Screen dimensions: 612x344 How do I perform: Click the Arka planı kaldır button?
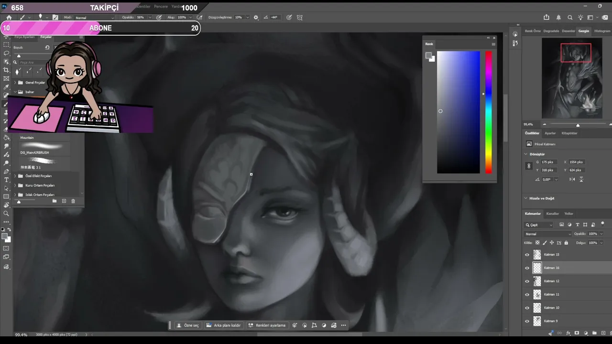(224, 325)
